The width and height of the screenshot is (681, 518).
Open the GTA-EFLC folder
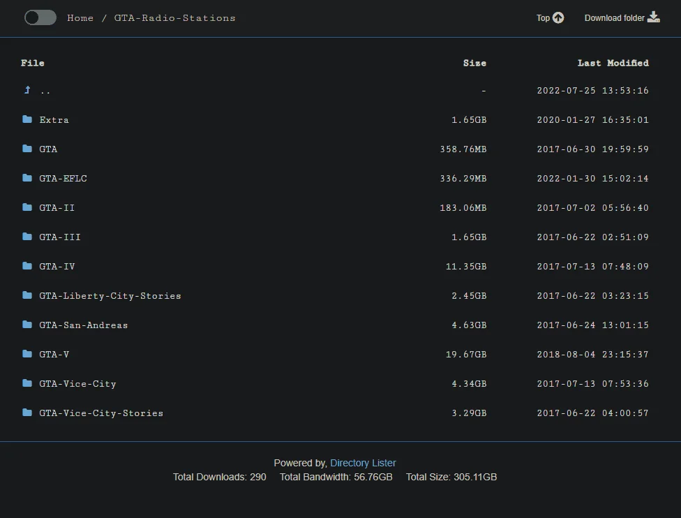pos(63,179)
